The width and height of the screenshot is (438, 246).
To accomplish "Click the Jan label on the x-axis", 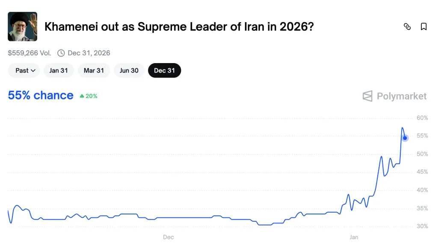I will click(x=354, y=237).
